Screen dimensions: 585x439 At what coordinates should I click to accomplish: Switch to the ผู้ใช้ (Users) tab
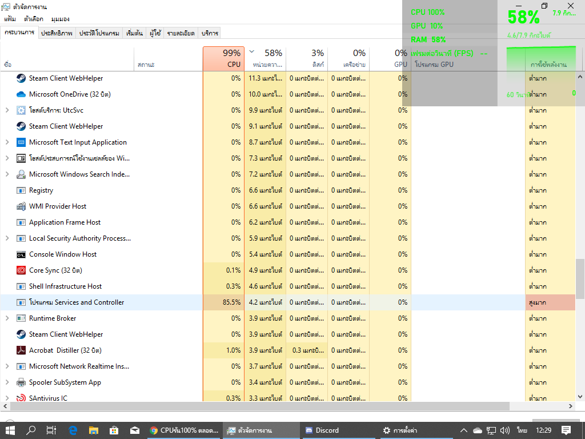tap(155, 33)
